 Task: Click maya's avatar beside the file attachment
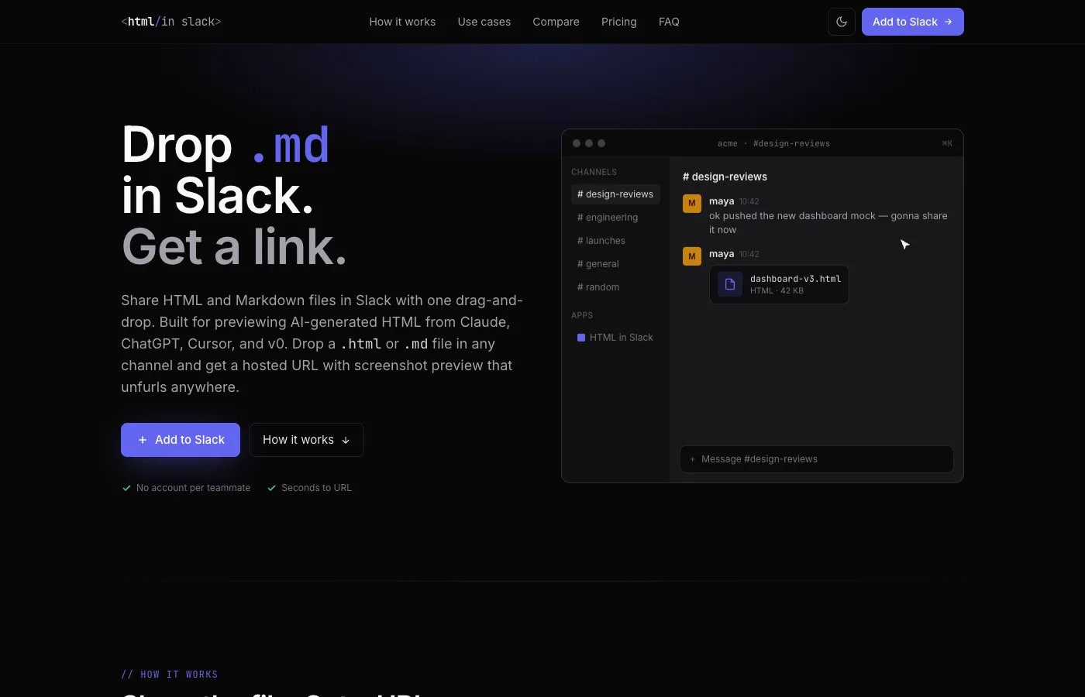click(692, 256)
